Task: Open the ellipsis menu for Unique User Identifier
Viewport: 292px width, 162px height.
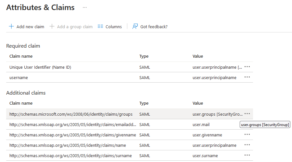Action: [x=247, y=67]
